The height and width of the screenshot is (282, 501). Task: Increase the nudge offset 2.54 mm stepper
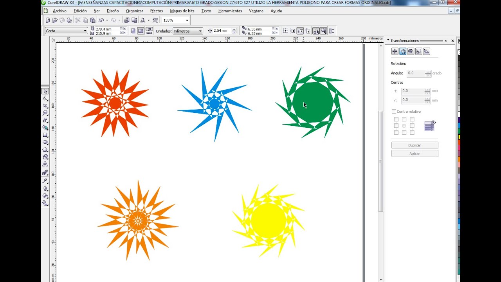tap(234, 29)
